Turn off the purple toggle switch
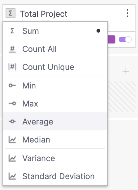Image resolution: width=138 pixels, height=190 pixels. pos(125,39)
